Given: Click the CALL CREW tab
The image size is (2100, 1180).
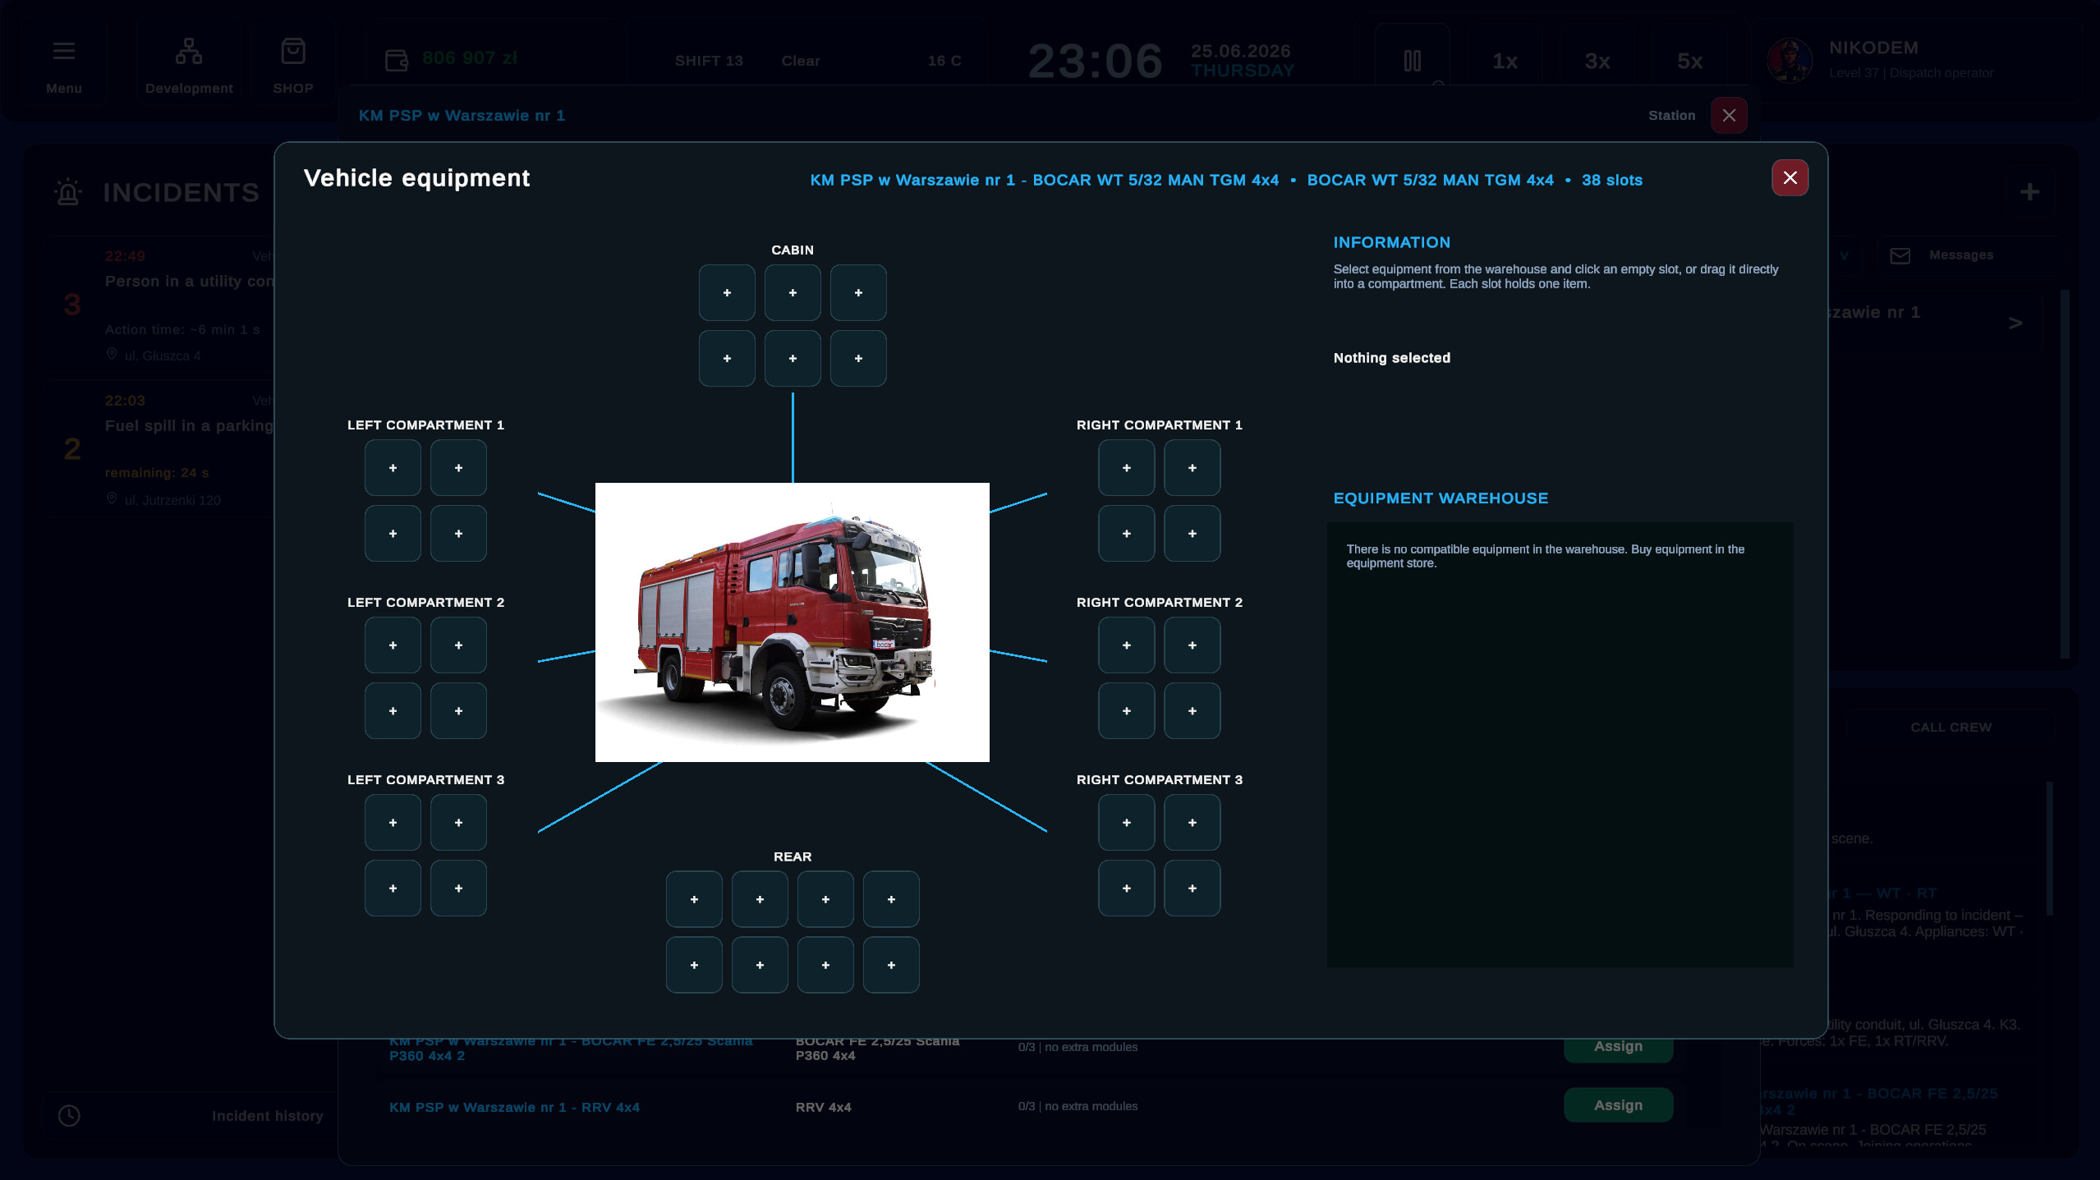Looking at the screenshot, I should tap(1951, 728).
